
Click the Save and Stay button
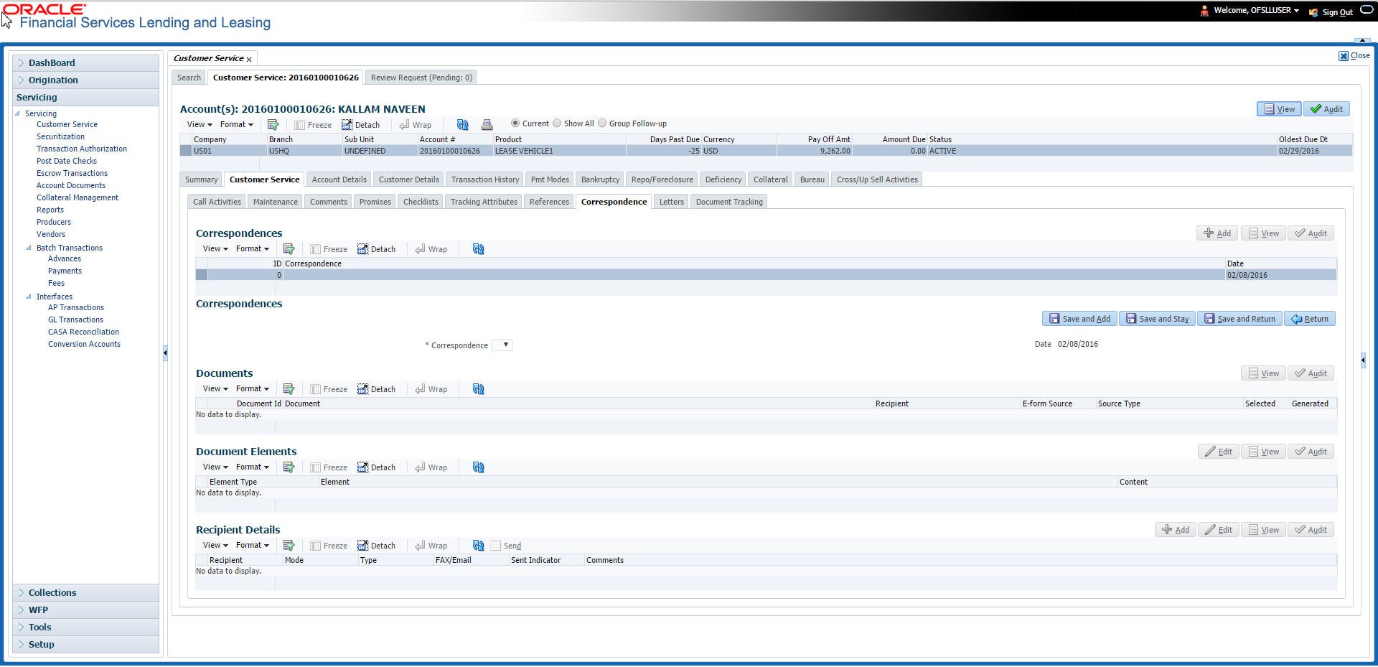(1157, 319)
